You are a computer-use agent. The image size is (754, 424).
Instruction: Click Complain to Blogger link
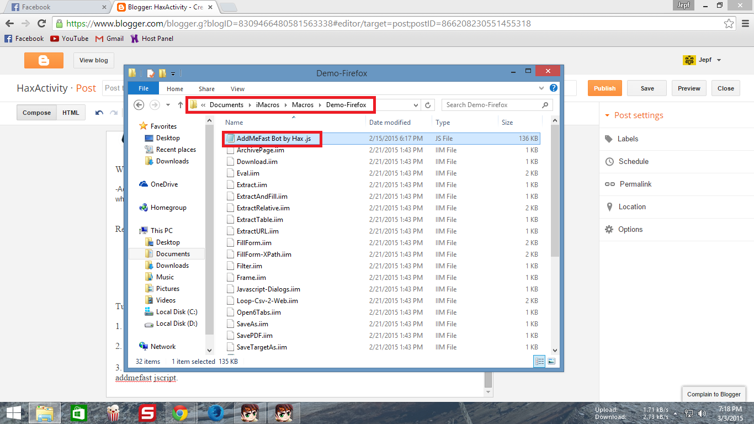click(714, 394)
